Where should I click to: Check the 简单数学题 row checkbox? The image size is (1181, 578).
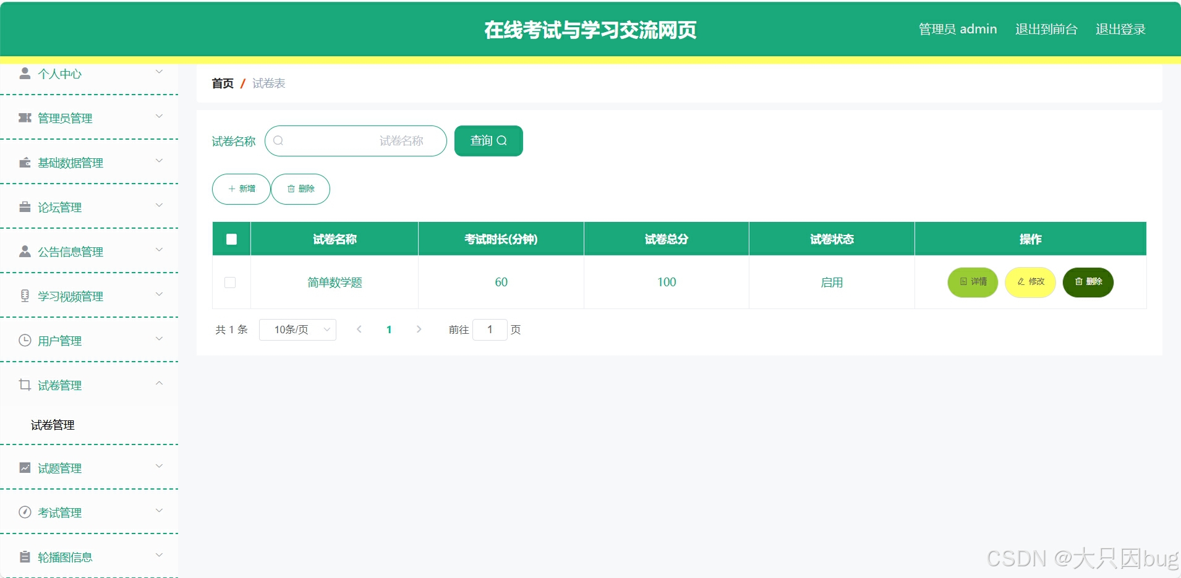click(230, 283)
